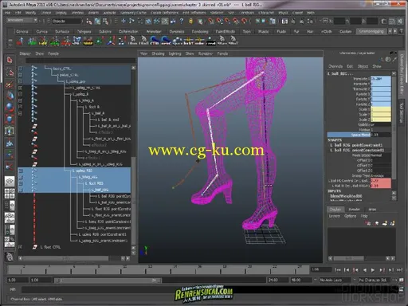Viewport: 408px width, 306px height.
Task: Switch to four view layout
Action: pos(10,194)
